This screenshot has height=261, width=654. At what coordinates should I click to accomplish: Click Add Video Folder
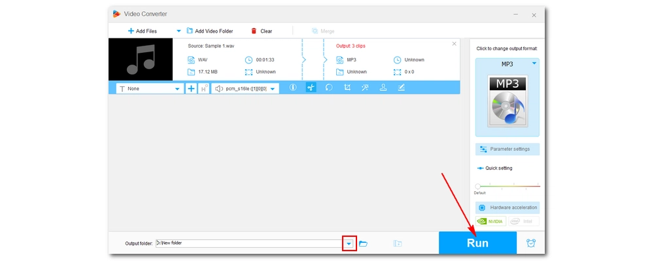210,31
